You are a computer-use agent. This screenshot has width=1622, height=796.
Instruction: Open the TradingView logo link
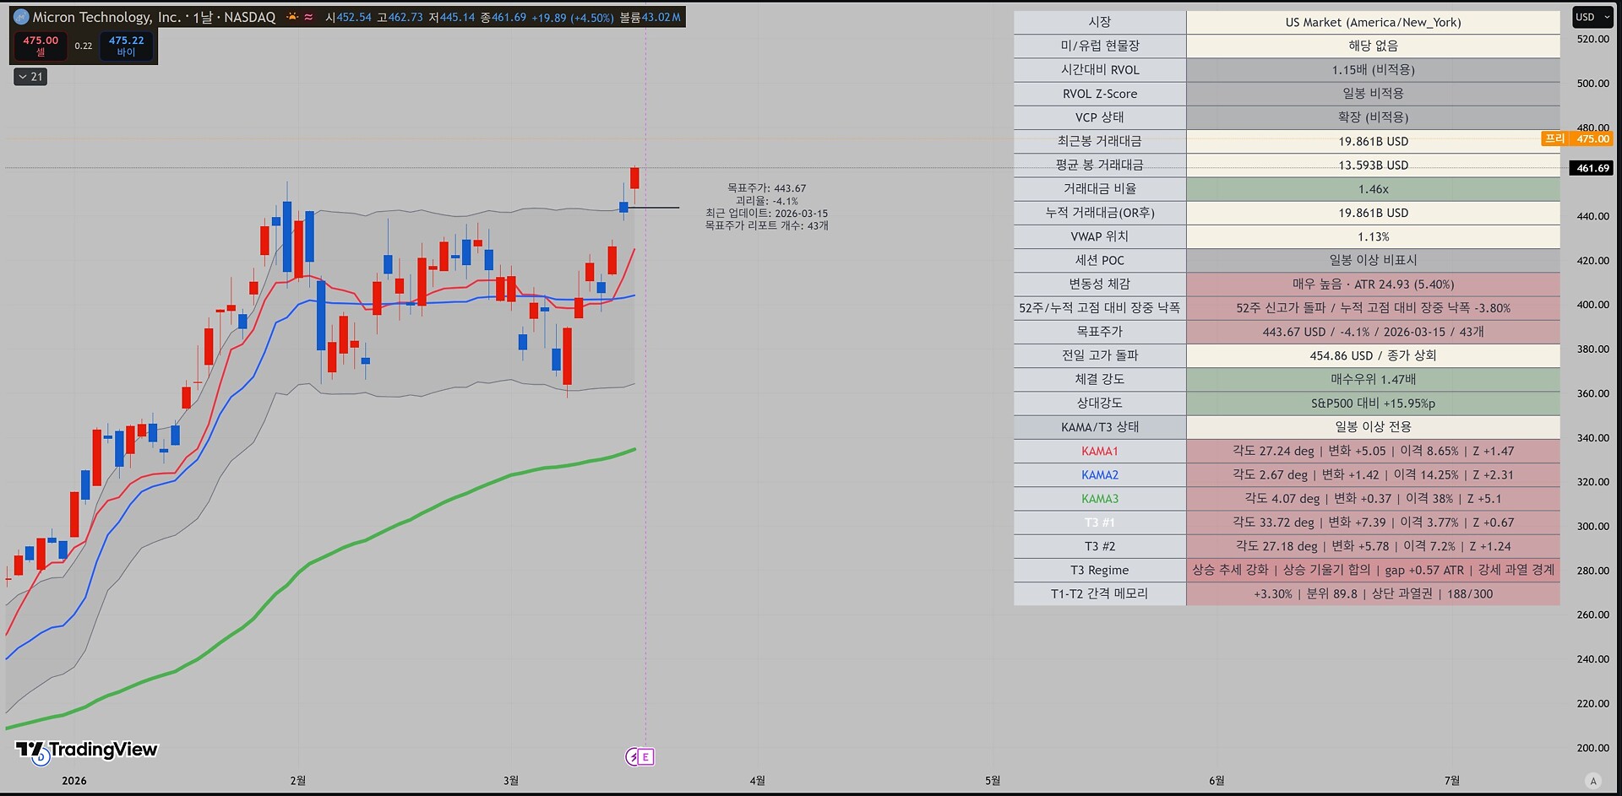tap(86, 750)
